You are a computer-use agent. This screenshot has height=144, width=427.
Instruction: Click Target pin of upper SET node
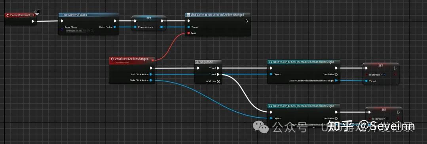click(x=366, y=81)
